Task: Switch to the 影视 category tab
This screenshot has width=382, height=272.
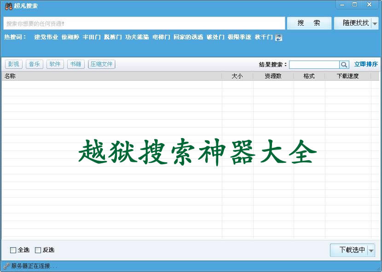Action: [x=14, y=64]
